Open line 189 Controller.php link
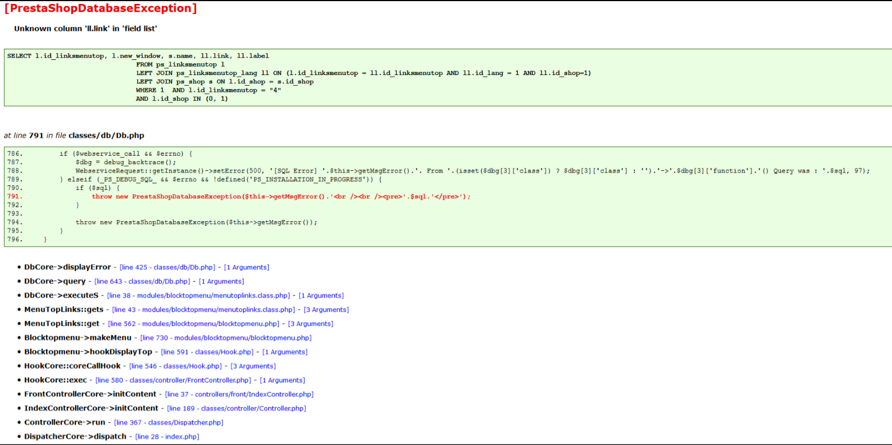Image resolution: width=892 pixels, height=445 pixels. click(x=236, y=408)
